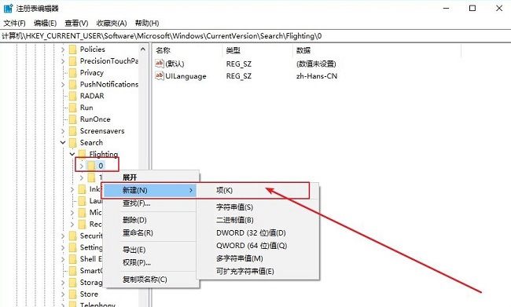Image resolution: width=511 pixels, height=307 pixels.
Task: Select the Privacy folder icon
Action: click(73, 73)
